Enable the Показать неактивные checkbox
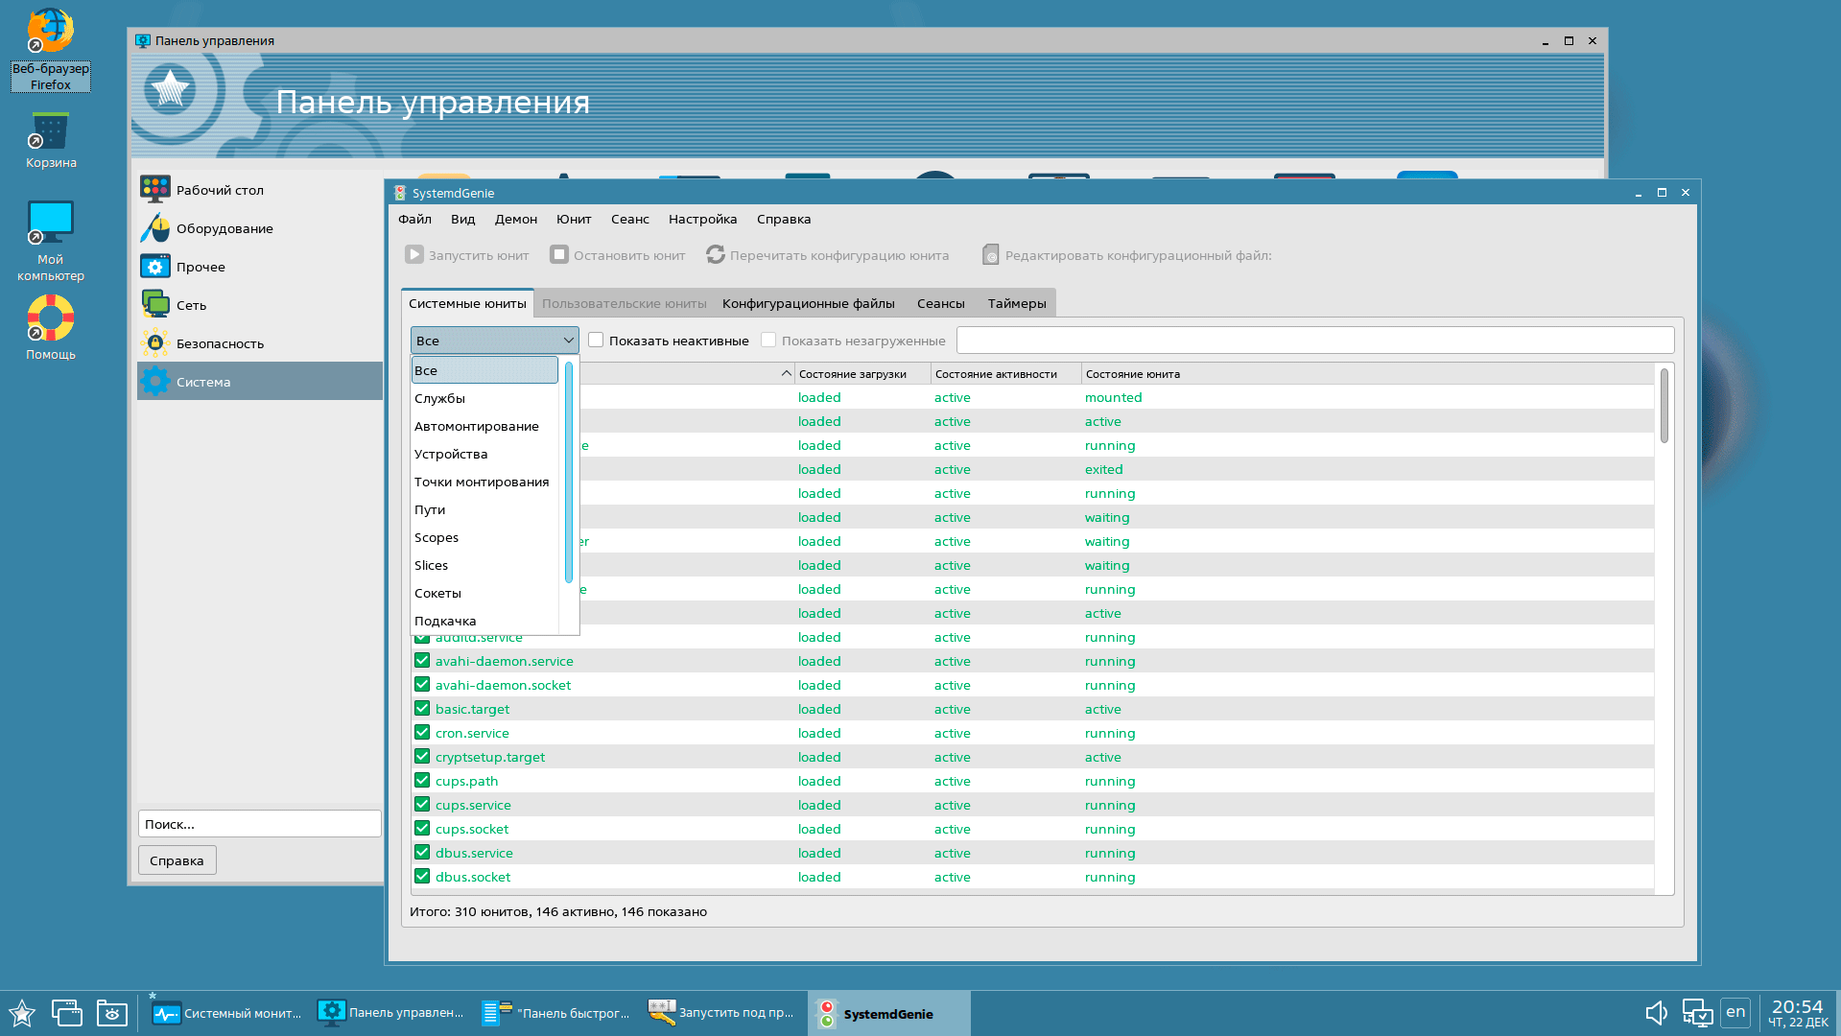Screen dimensions: 1841x1036 596,341
